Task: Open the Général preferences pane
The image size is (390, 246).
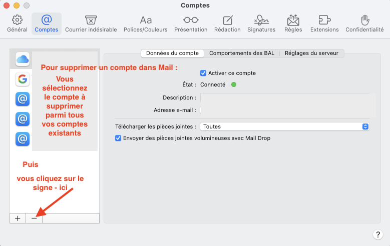Action: pyautogui.click(x=17, y=23)
